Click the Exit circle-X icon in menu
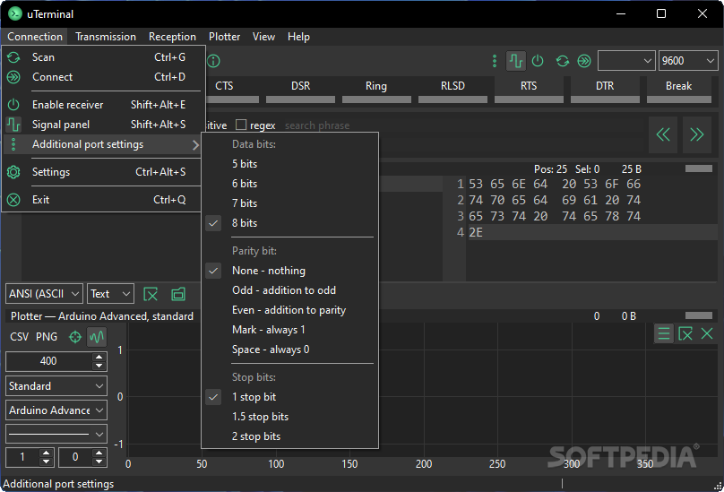This screenshot has height=492, width=724. tap(13, 200)
